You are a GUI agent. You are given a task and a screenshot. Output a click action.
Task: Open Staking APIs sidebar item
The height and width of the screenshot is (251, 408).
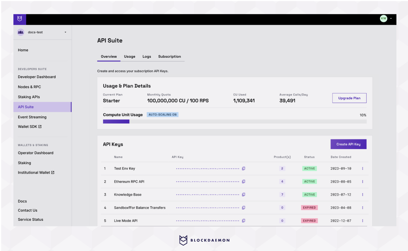coord(29,97)
